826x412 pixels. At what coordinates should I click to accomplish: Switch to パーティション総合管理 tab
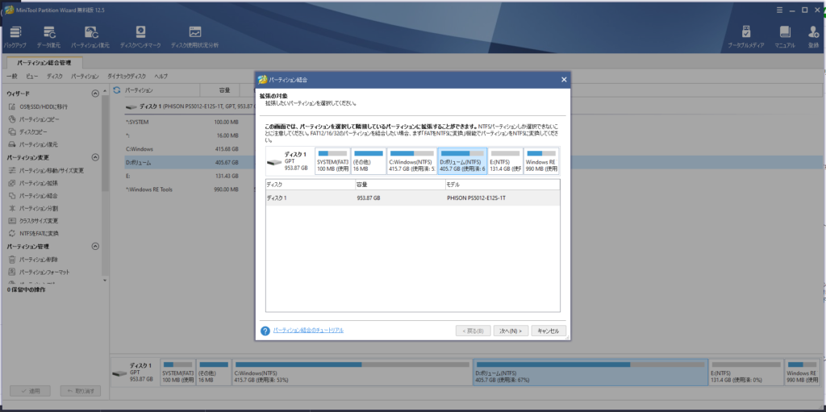pyautogui.click(x=44, y=63)
